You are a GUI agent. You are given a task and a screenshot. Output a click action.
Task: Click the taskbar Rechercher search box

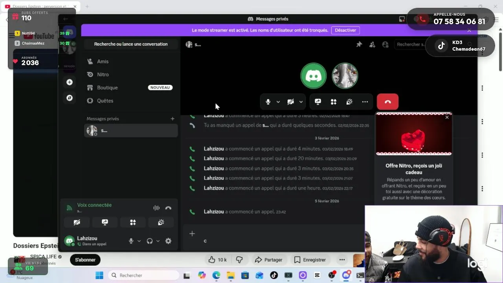tap(144, 275)
